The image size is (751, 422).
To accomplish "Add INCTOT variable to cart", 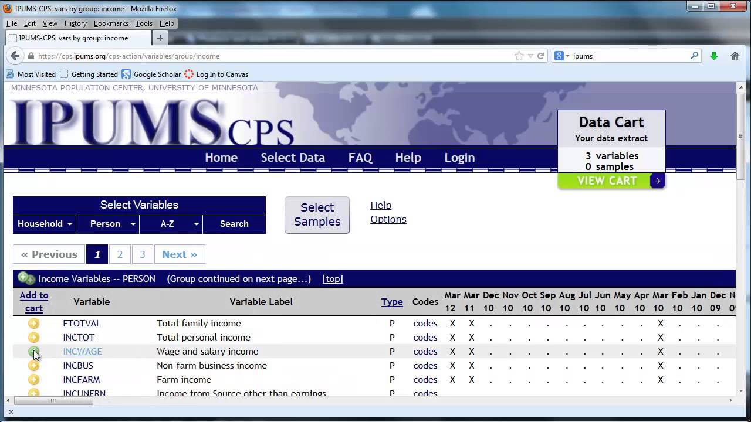I will [34, 338].
